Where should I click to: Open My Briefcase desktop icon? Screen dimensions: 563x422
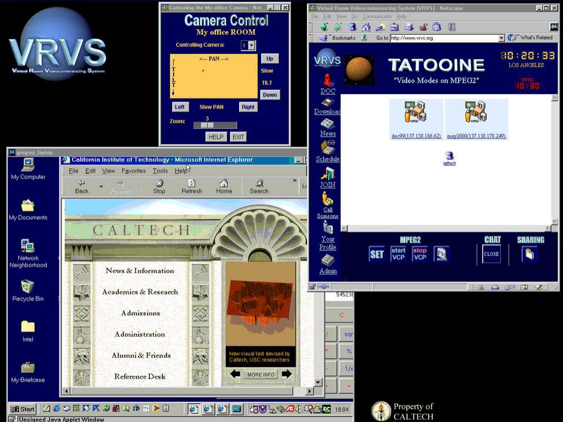(x=27, y=368)
